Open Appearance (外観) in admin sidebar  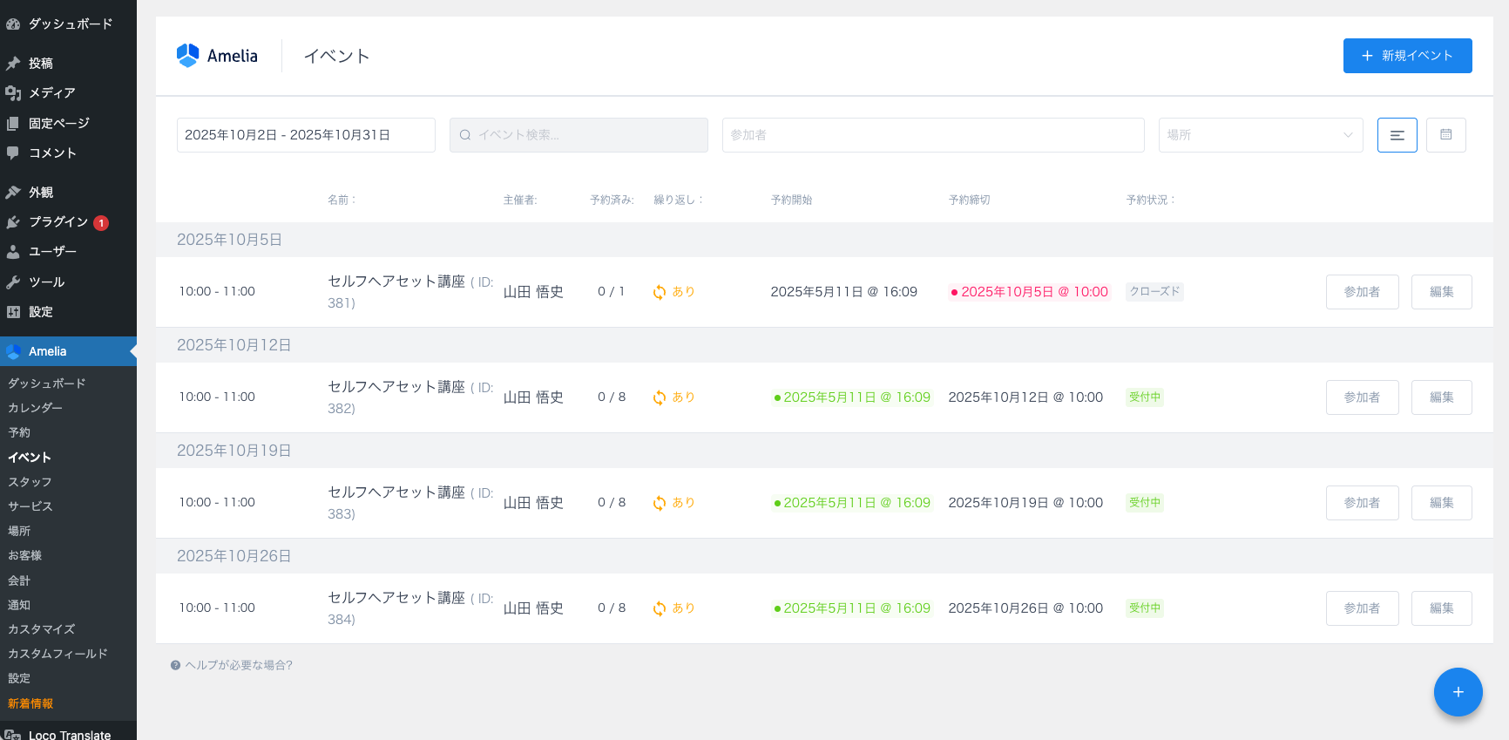40,193
